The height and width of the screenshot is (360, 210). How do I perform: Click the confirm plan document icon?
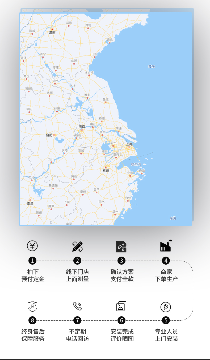tap(121, 246)
